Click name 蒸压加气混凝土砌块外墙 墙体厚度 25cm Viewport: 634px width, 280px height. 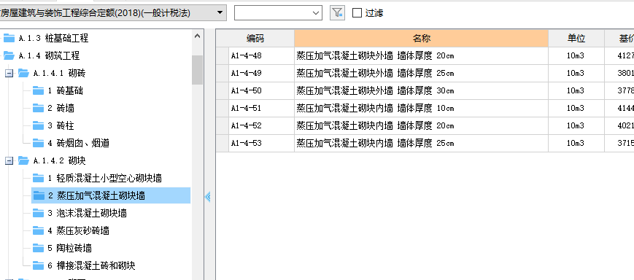tap(421, 73)
